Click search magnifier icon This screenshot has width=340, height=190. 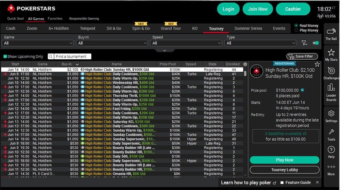(51, 56)
